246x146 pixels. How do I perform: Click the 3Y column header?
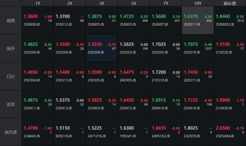click(x=102, y=3)
